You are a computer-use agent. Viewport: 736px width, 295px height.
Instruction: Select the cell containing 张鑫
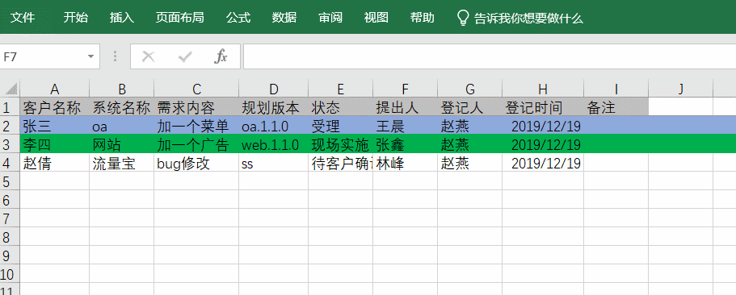(x=405, y=144)
